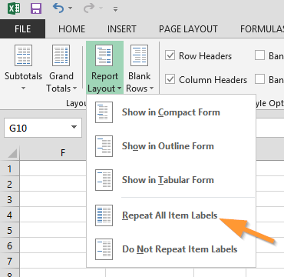The width and height of the screenshot is (284, 277).
Task: Select Repeat All Item Labels
Action: (x=171, y=215)
